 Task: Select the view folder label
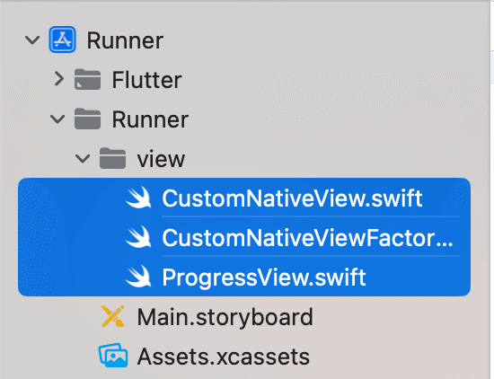[x=161, y=159]
